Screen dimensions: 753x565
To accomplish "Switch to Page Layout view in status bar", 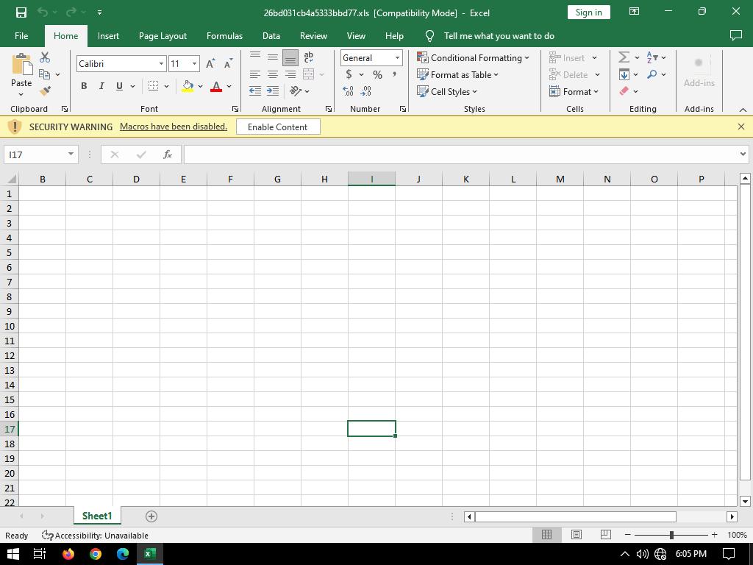I will (x=576, y=535).
